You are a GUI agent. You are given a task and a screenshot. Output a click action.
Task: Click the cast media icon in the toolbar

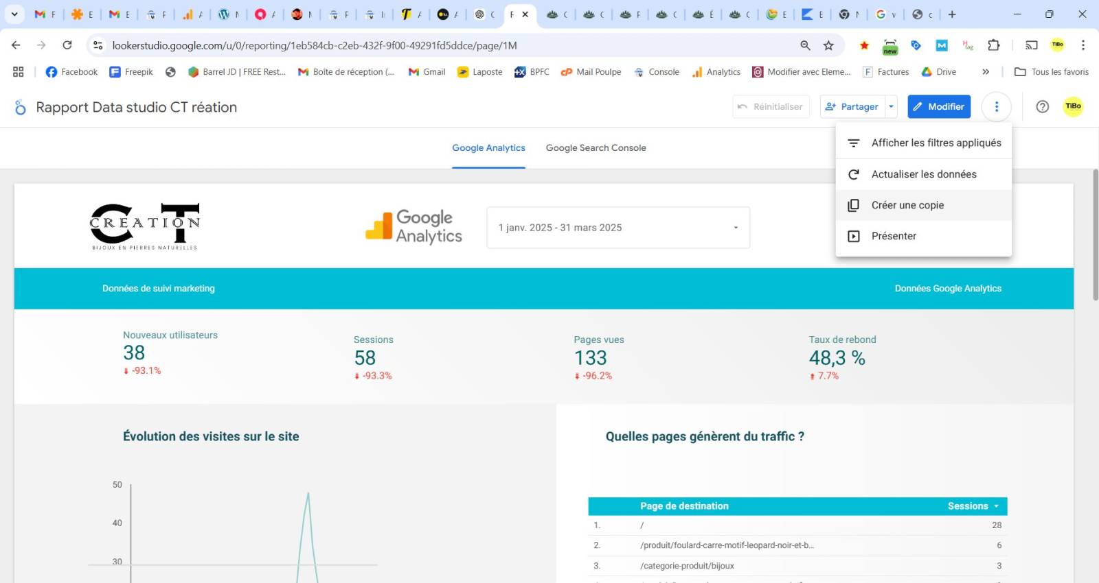coord(1031,45)
